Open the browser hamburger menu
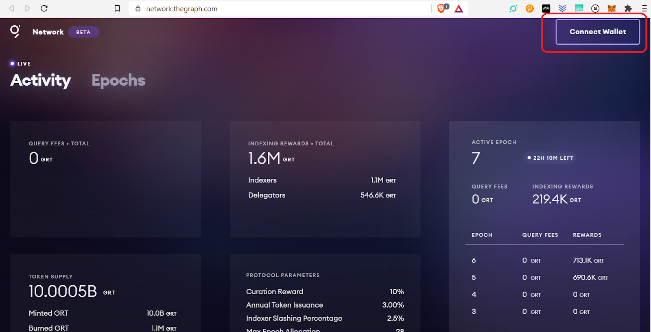This screenshot has width=651, height=332. (x=644, y=8)
